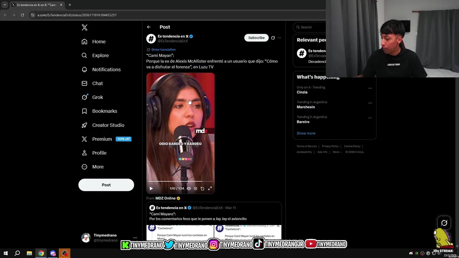Viewport: 459px width, 258px height.
Task: Mute the video with the speaker icon
Action: (x=189, y=188)
